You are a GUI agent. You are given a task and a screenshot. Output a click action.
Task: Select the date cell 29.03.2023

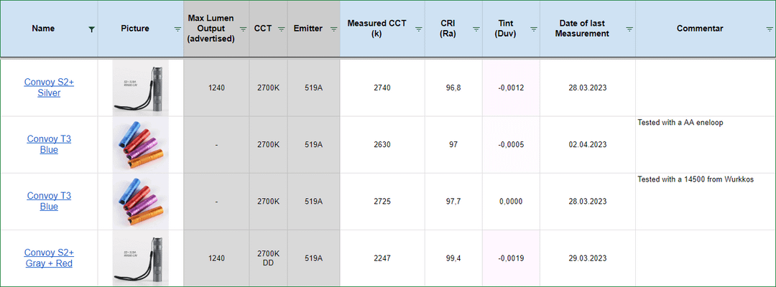(x=587, y=258)
